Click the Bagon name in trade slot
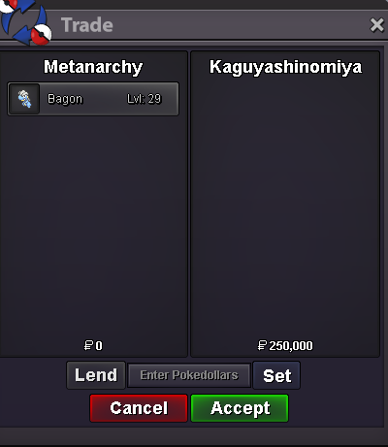 [65, 99]
